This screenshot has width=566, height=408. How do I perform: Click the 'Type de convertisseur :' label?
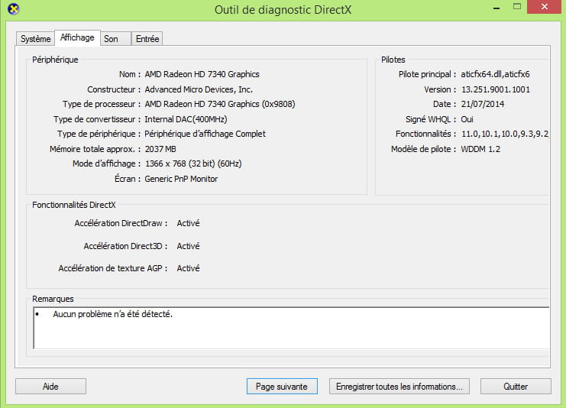click(97, 119)
